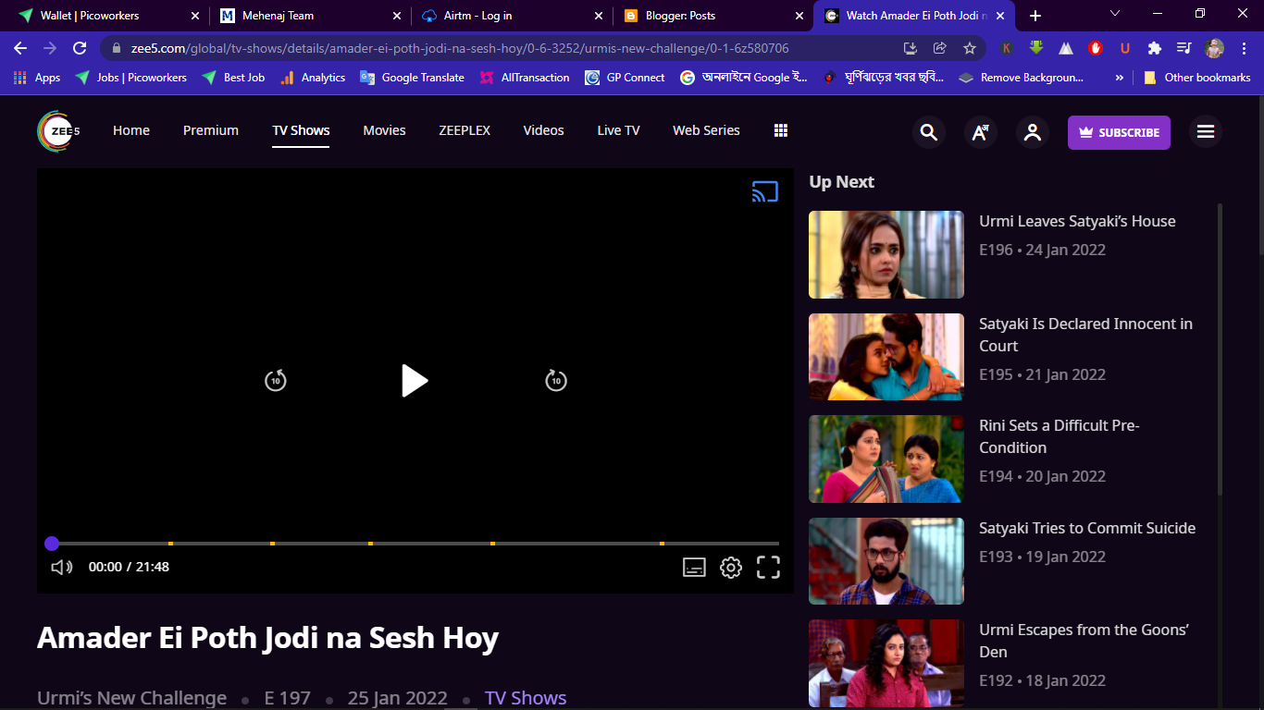This screenshot has height=710, width=1264.
Task: Click the Up Next list scrollbar
Action: [1220, 351]
